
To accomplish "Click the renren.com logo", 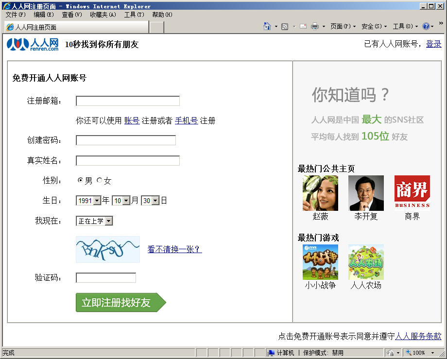I will point(33,45).
